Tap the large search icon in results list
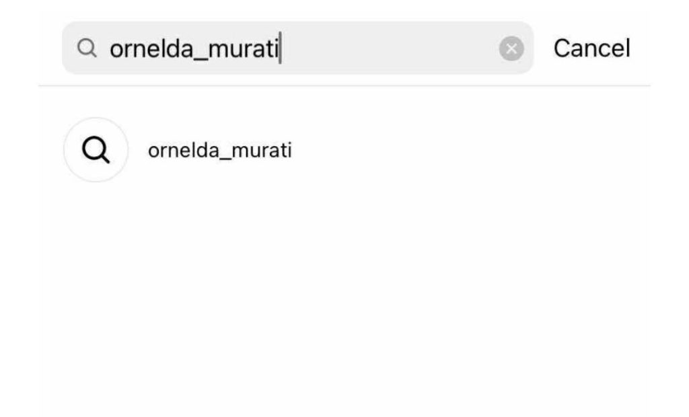 [x=96, y=150]
